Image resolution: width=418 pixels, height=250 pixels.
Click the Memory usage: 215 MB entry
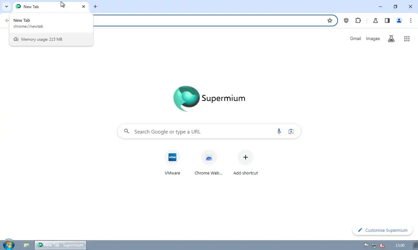[51, 39]
